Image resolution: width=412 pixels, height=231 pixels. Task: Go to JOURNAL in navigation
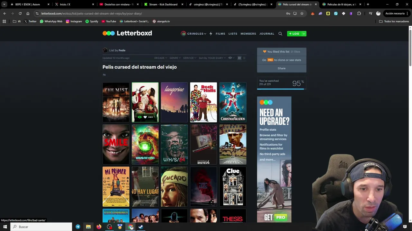(x=267, y=34)
